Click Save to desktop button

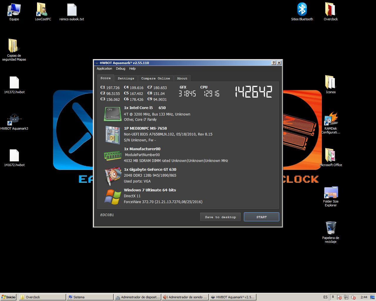click(x=221, y=217)
